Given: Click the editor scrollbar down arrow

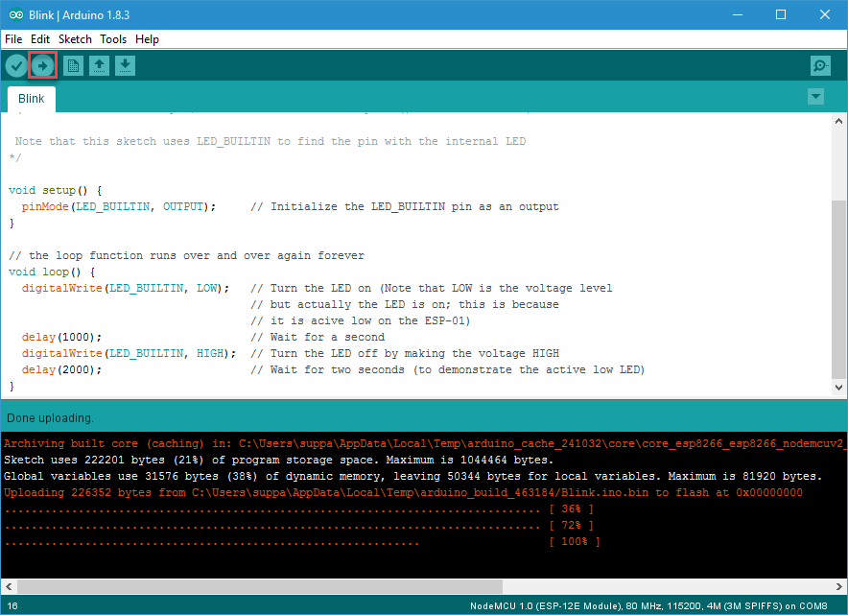Looking at the screenshot, I should (838, 388).
